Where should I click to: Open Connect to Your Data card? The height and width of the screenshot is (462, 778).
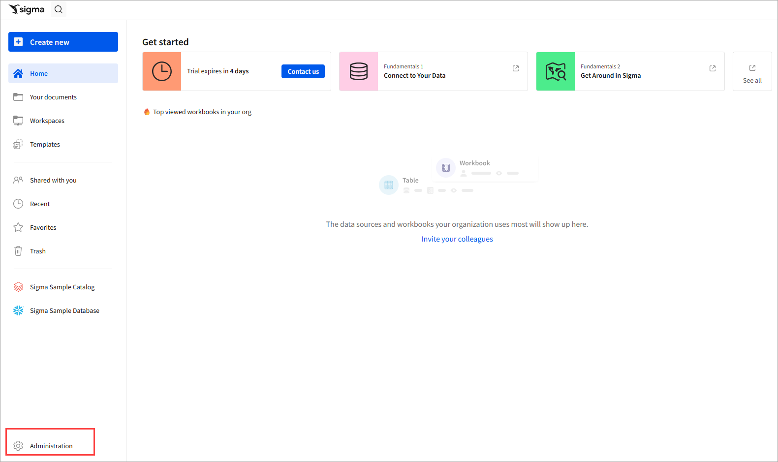[434, 71]
